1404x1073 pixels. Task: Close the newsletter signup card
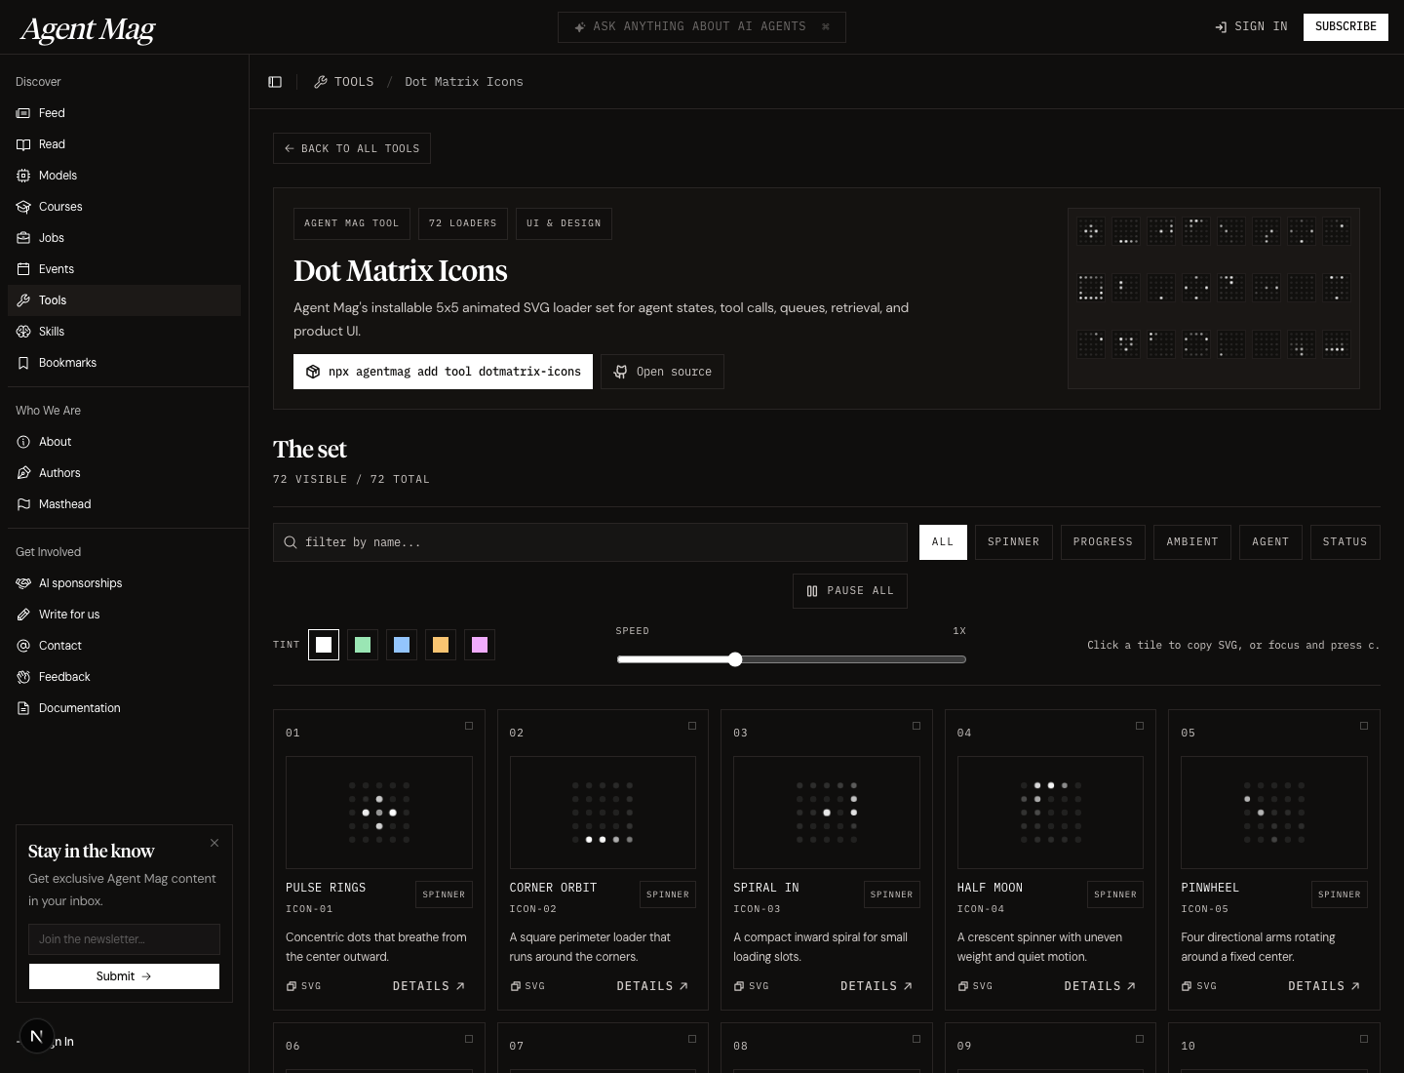tap(214, 843)
